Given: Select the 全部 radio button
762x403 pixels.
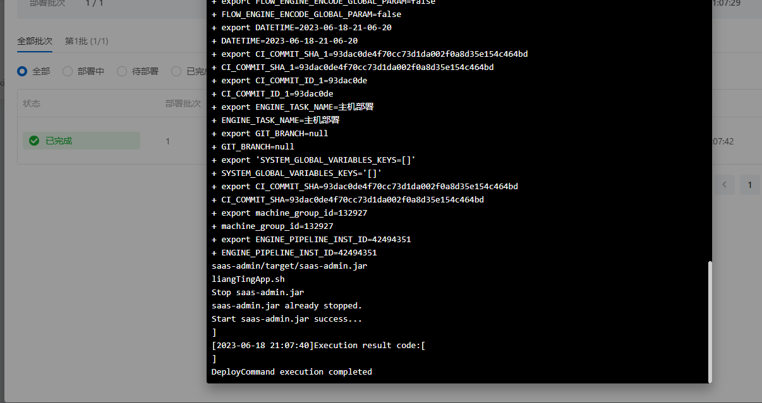Looking at the screenshot, I should tap(22, 71).
